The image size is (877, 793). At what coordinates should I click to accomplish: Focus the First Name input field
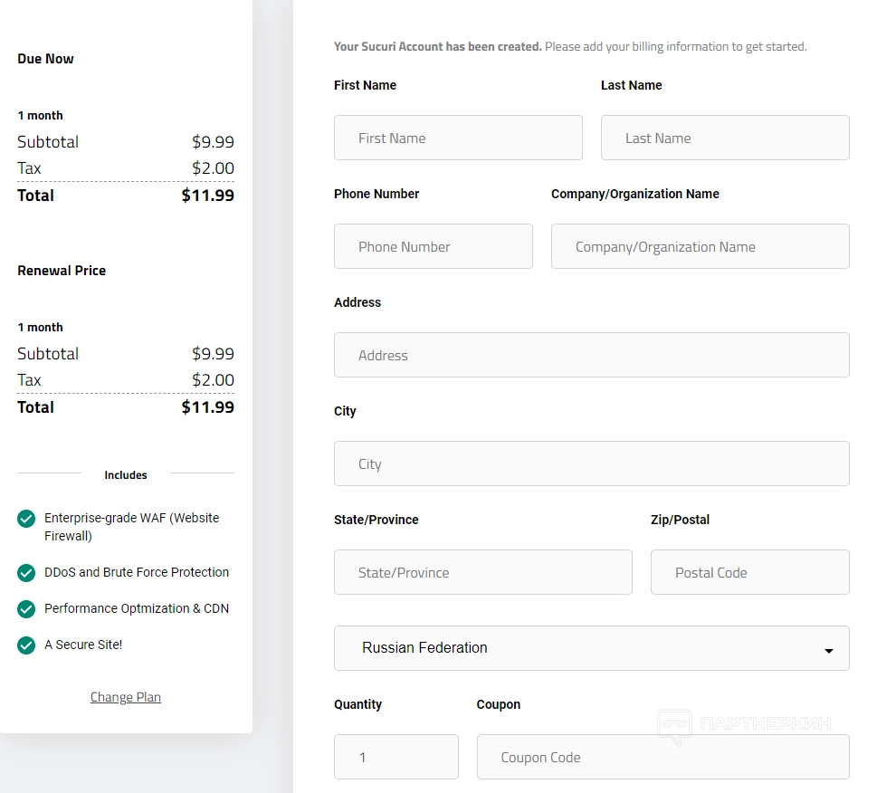point(458,138)
